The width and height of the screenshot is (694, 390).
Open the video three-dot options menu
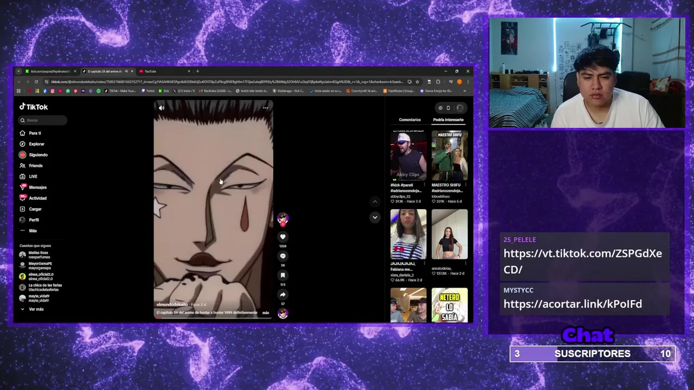pyautogui.click(x=265, y=108)
